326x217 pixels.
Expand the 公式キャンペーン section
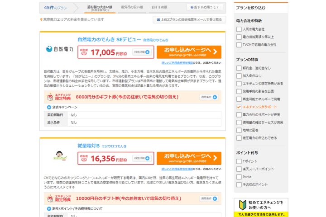(62, 107)
